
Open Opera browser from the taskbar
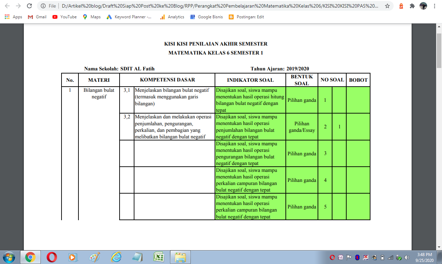51,257
